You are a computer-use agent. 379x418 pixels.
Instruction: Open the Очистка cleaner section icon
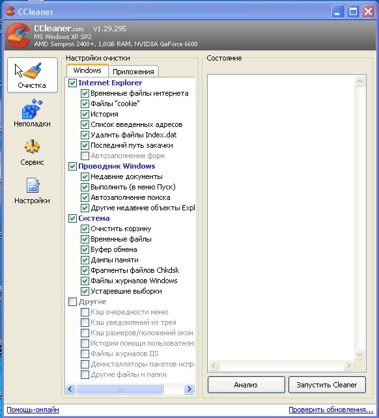point(33,75)
